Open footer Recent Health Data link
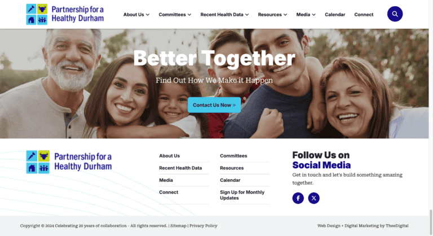Screen dimensions: 433x236 point(180,168)
